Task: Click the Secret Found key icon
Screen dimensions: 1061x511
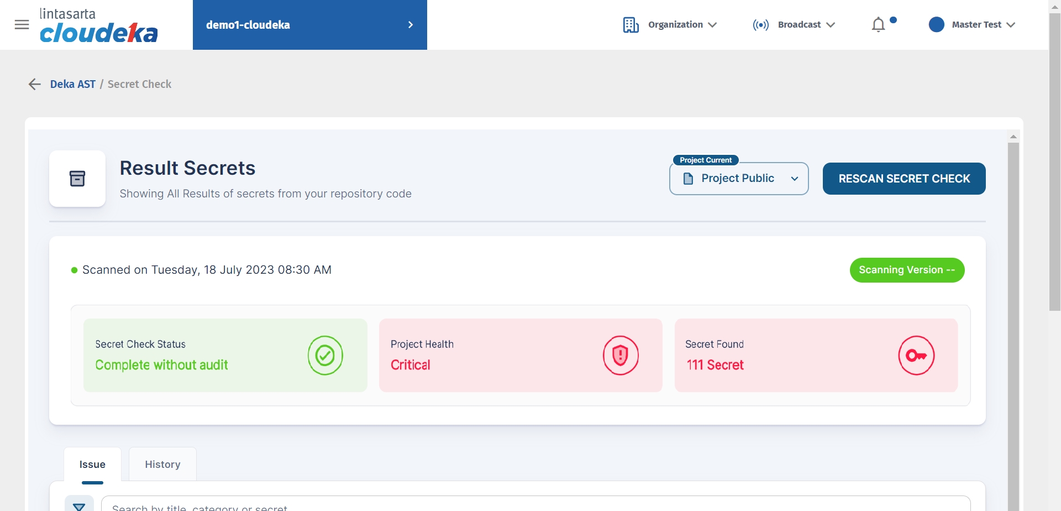Action: click(x=916, y=355)
